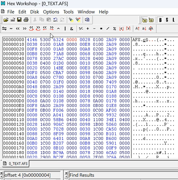Select the L (long) data size button
This screenshot has width=178, height=180.
coord(174,20)
